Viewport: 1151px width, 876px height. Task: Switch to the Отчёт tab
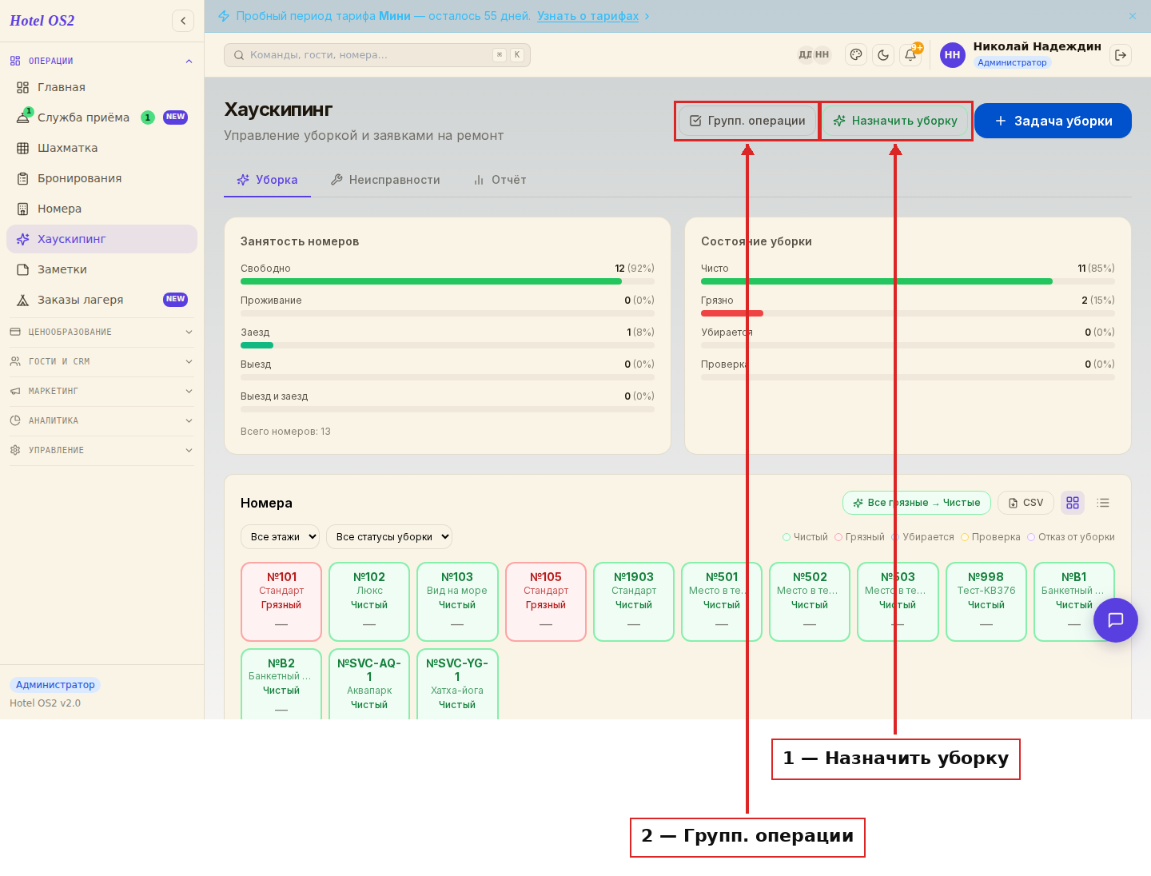click(500, 180)
